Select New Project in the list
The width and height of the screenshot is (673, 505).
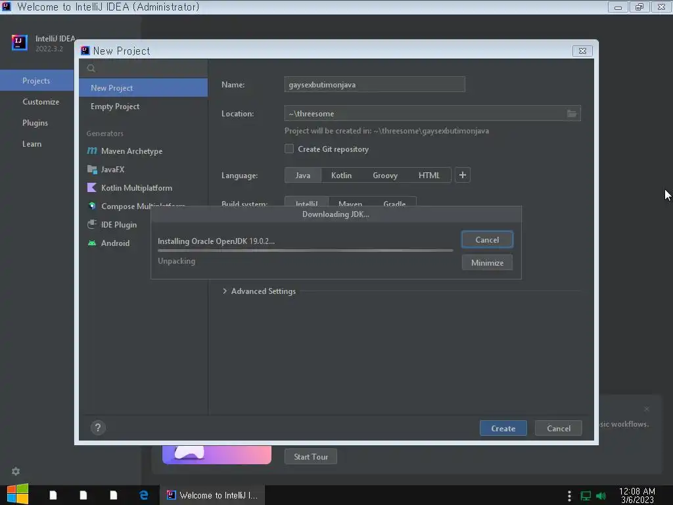[143, 87]
